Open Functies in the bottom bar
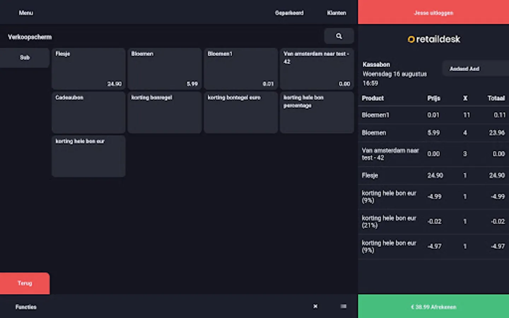The height and width of the screenshot is (318, 509). click(26, 307)
